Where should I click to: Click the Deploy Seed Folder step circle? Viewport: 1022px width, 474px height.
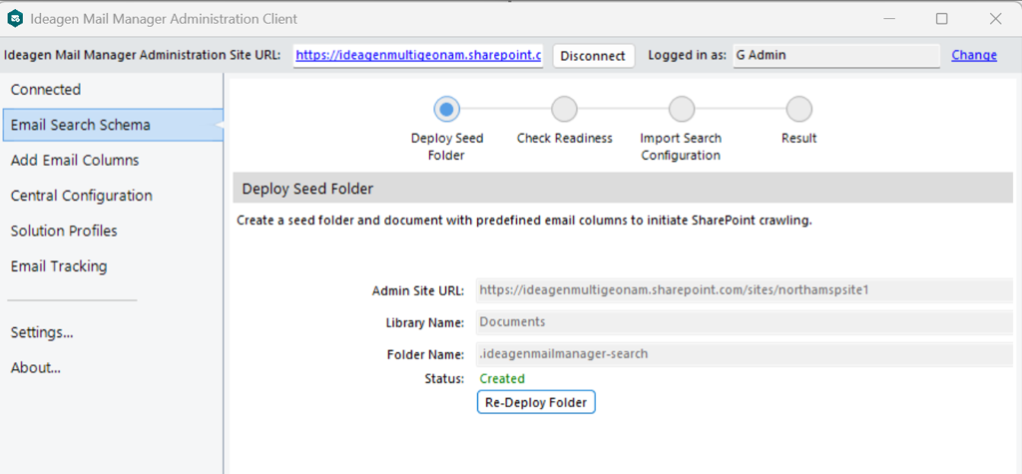(446, 110)
